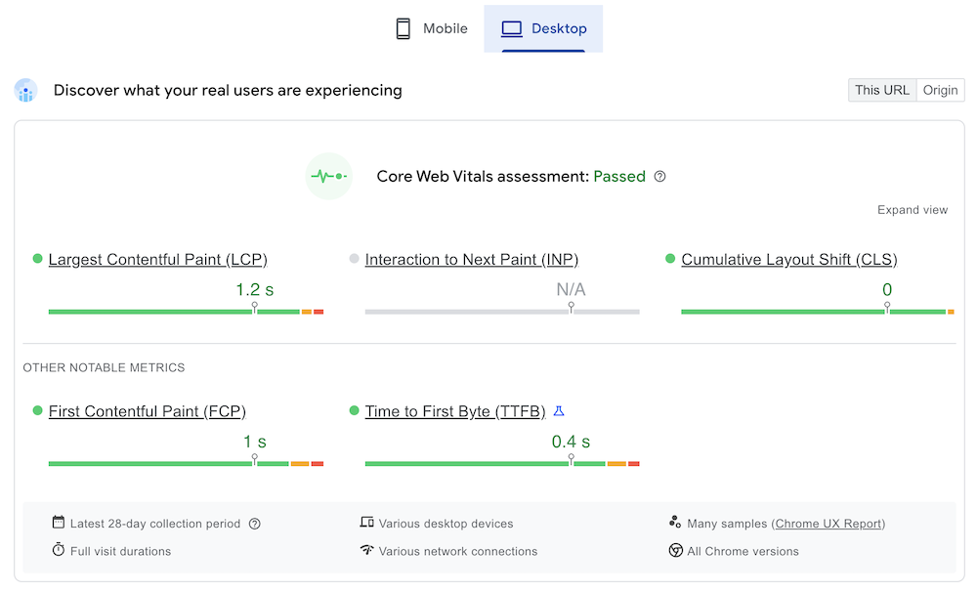Image resolution: width=977 pixels, height=592 pixels.
Task: Switch to the Origin view
Action: pos(940,90)
